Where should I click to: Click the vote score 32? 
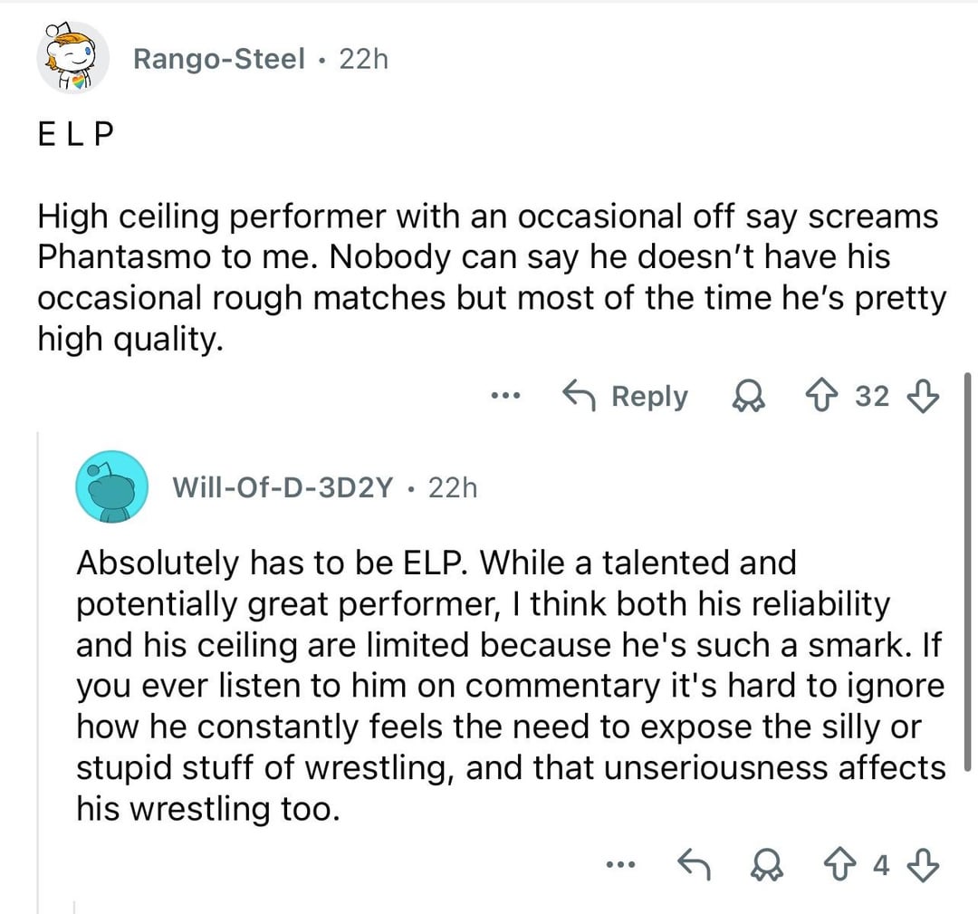(x=872, y=396)
